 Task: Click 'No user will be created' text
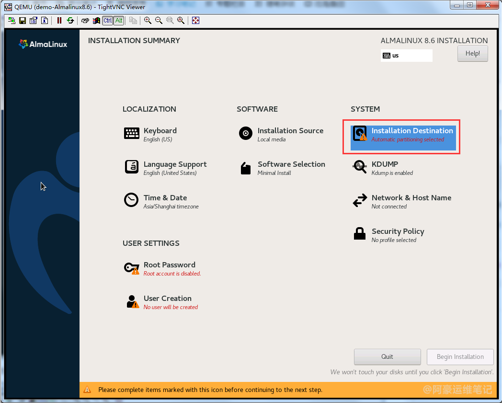[171, 307]
